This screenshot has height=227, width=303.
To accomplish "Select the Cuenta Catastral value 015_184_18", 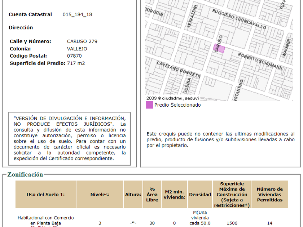I will click(77, 14).
